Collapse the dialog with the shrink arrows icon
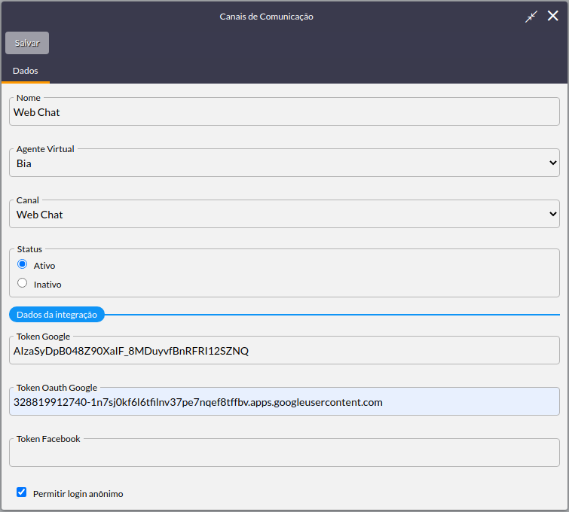The height and width of the screenshot is (512, 569). (531, 17)
